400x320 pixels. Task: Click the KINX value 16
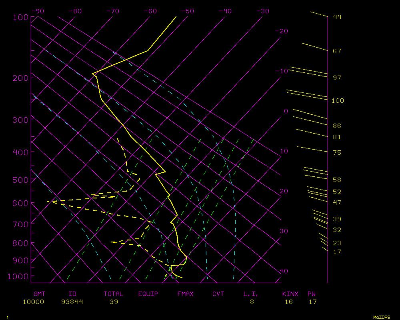(x=289, y=302)
